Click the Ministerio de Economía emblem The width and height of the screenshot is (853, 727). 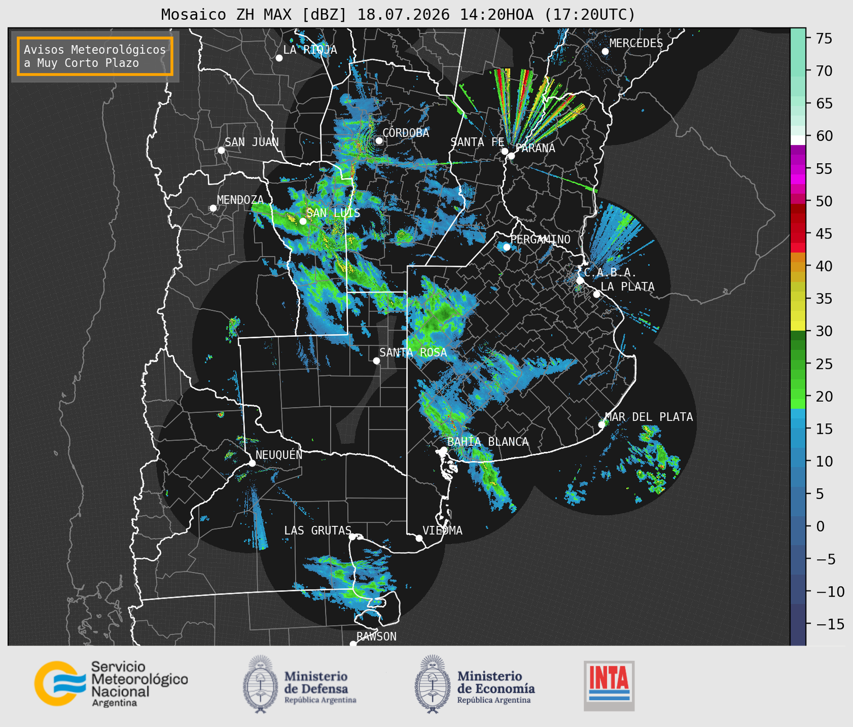(432, 684)
